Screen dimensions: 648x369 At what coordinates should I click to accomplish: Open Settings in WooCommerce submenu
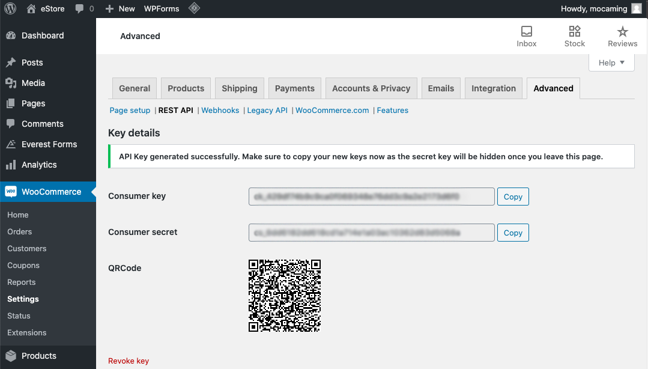(x=23, y=299)
